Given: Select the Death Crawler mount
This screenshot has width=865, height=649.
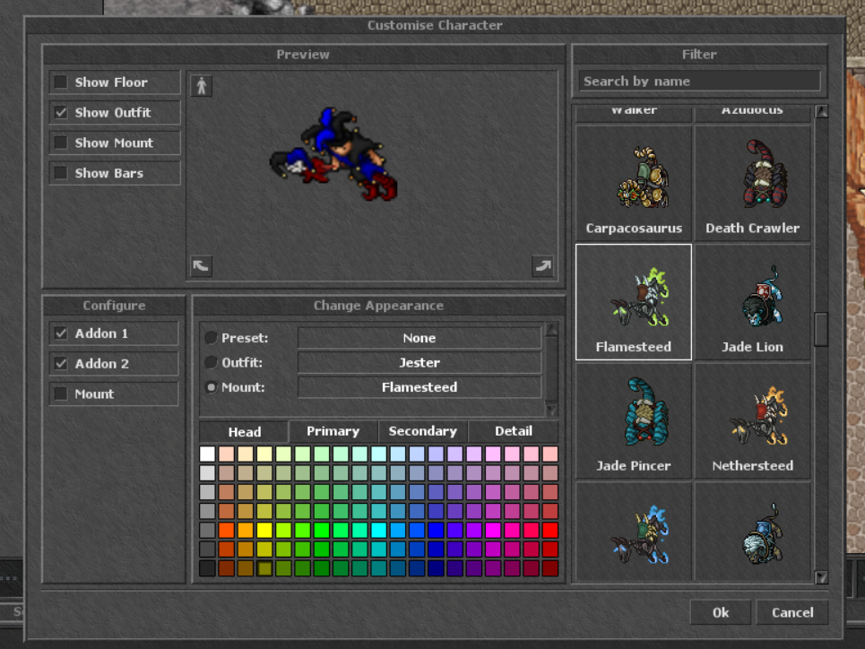Looking at the screenshot, I should 752,183.
